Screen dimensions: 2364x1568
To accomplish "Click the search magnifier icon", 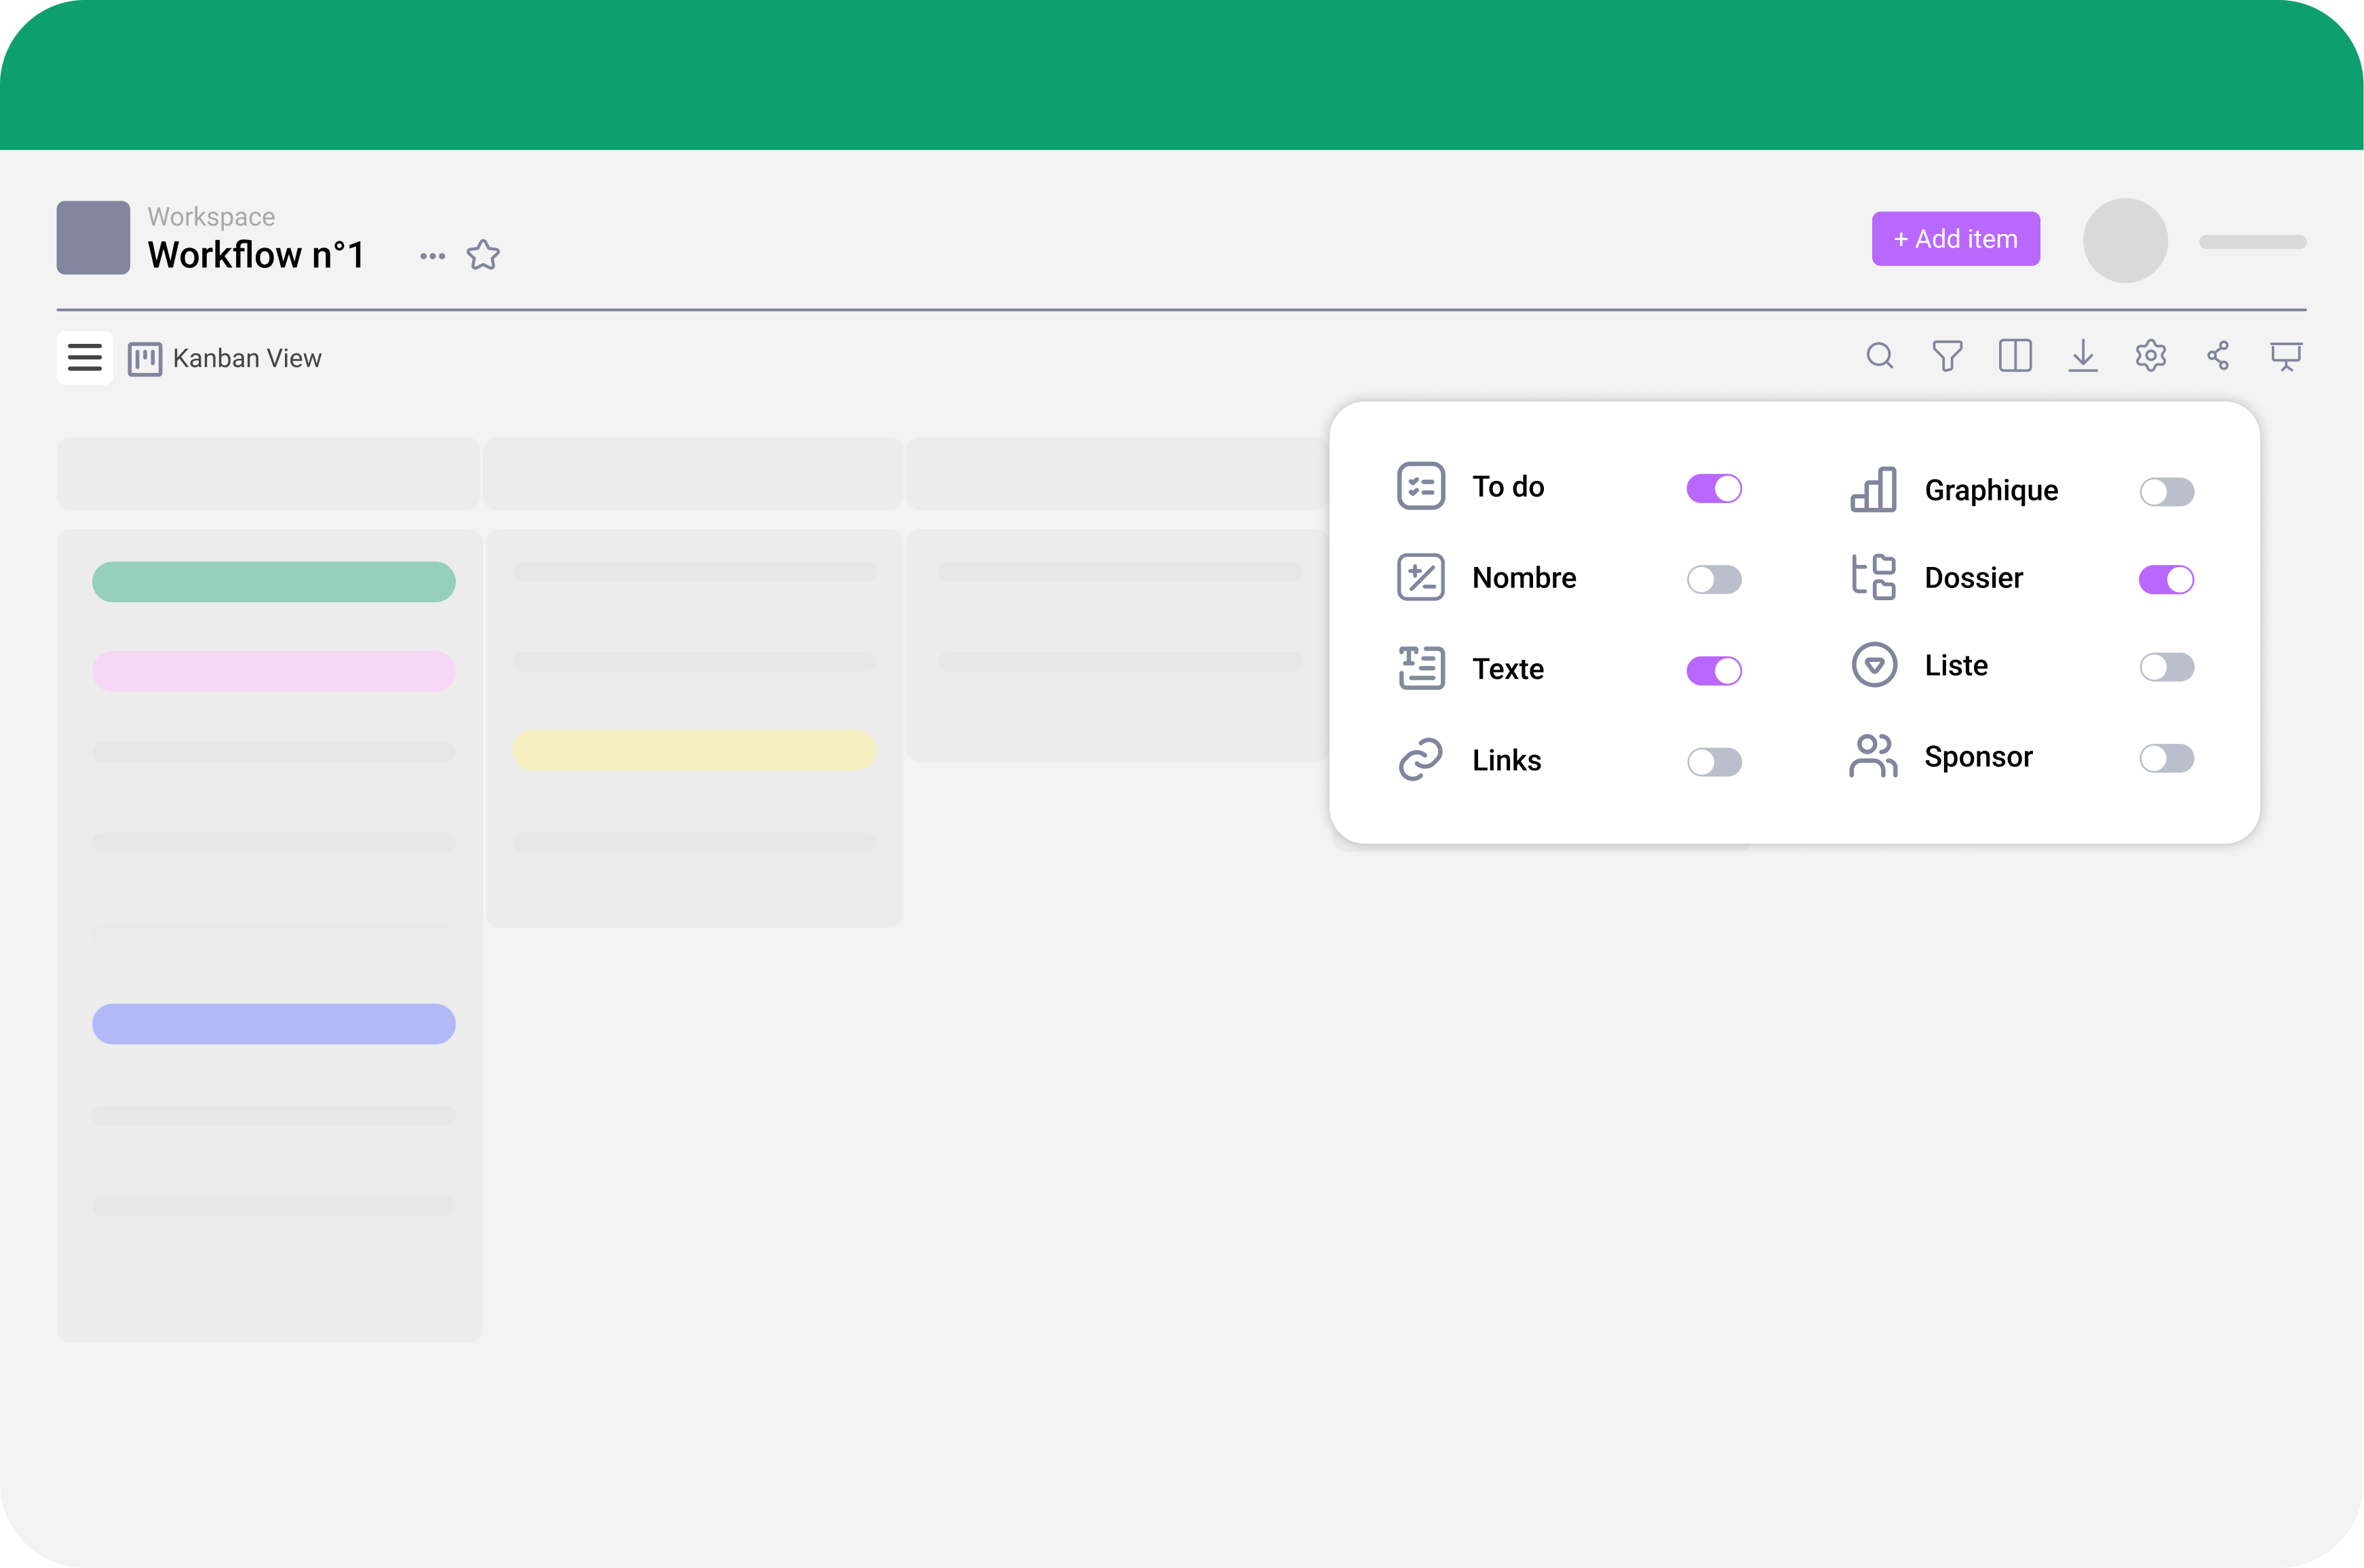I will tap(1879, 356).
